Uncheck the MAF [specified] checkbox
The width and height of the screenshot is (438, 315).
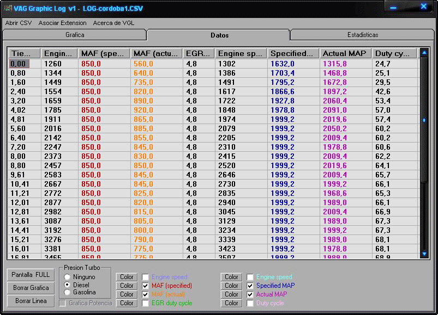146,286
